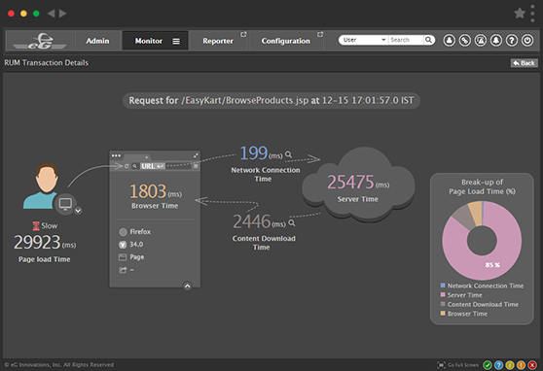Viewport: 543px width, 371px height.
Task: Open the three-dot vertical menu
Action: (x=532, y=14)
